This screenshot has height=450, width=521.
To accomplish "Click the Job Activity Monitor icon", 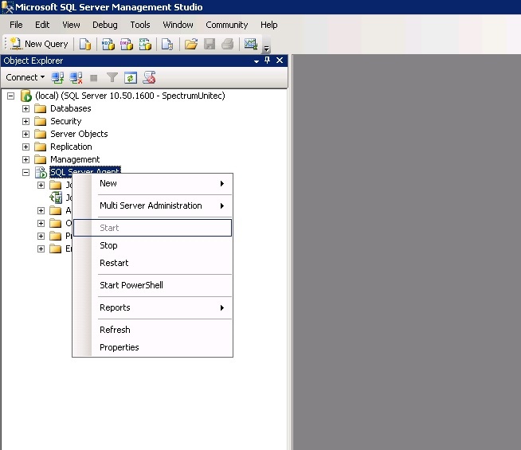I will coord(56,198).
